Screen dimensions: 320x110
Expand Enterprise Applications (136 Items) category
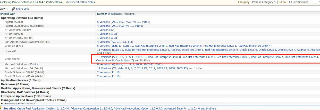click(x=26, y=96)
